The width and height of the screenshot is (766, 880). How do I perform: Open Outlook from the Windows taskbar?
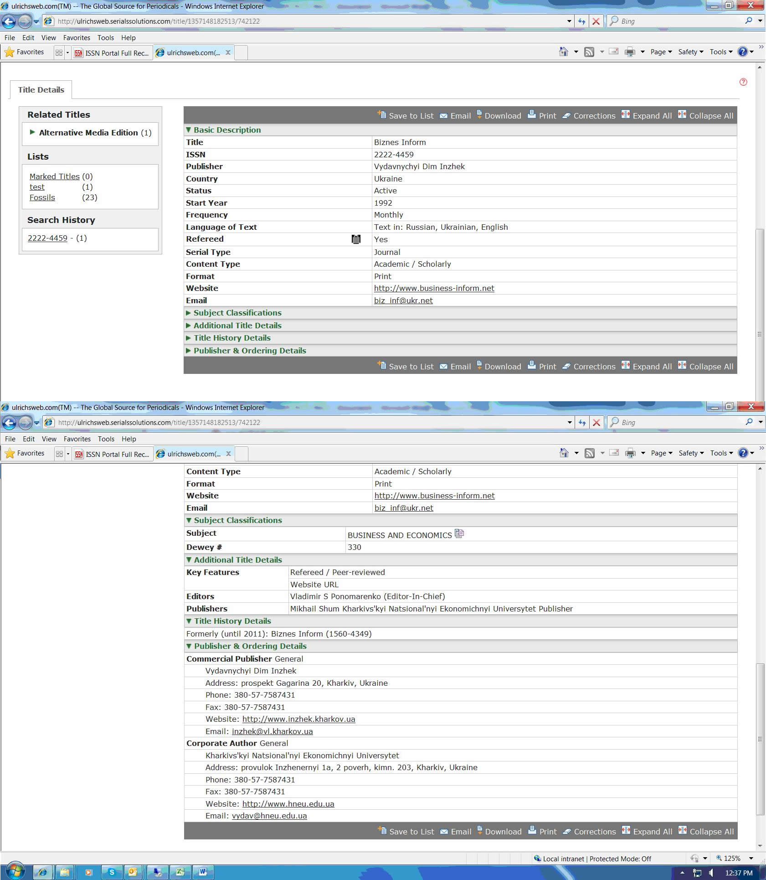click(133, 872)
